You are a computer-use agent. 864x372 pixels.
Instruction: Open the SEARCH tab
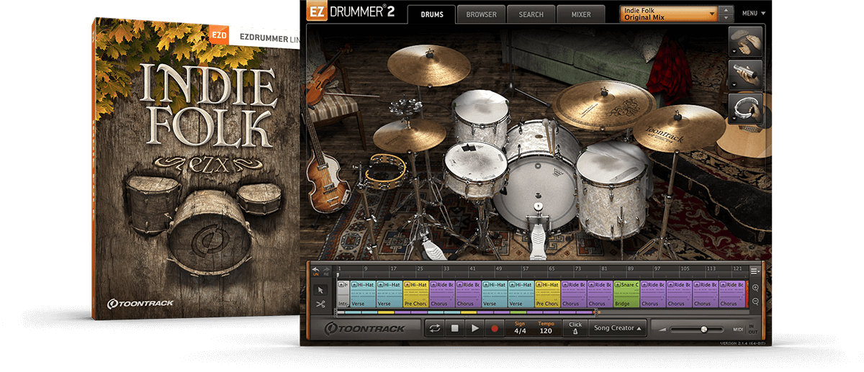click(x=531, y=14)
